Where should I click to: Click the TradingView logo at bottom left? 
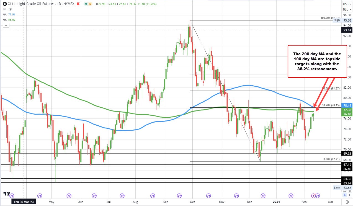tap(7, 194)
